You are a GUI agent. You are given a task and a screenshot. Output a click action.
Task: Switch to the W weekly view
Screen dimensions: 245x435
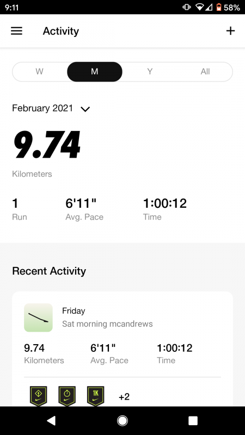(39, 72)
